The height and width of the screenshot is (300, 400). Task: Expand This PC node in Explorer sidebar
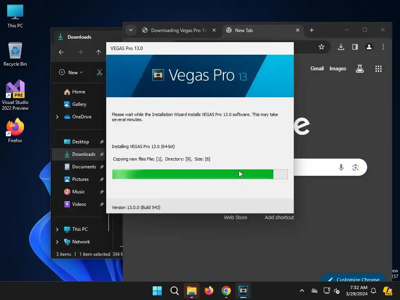tap(57, 229)
